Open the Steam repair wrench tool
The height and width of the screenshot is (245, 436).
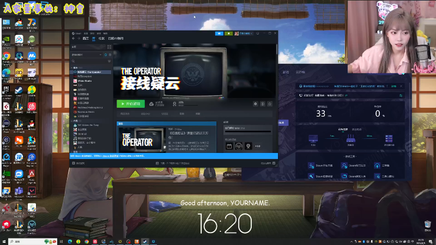(x=320, y=176)
